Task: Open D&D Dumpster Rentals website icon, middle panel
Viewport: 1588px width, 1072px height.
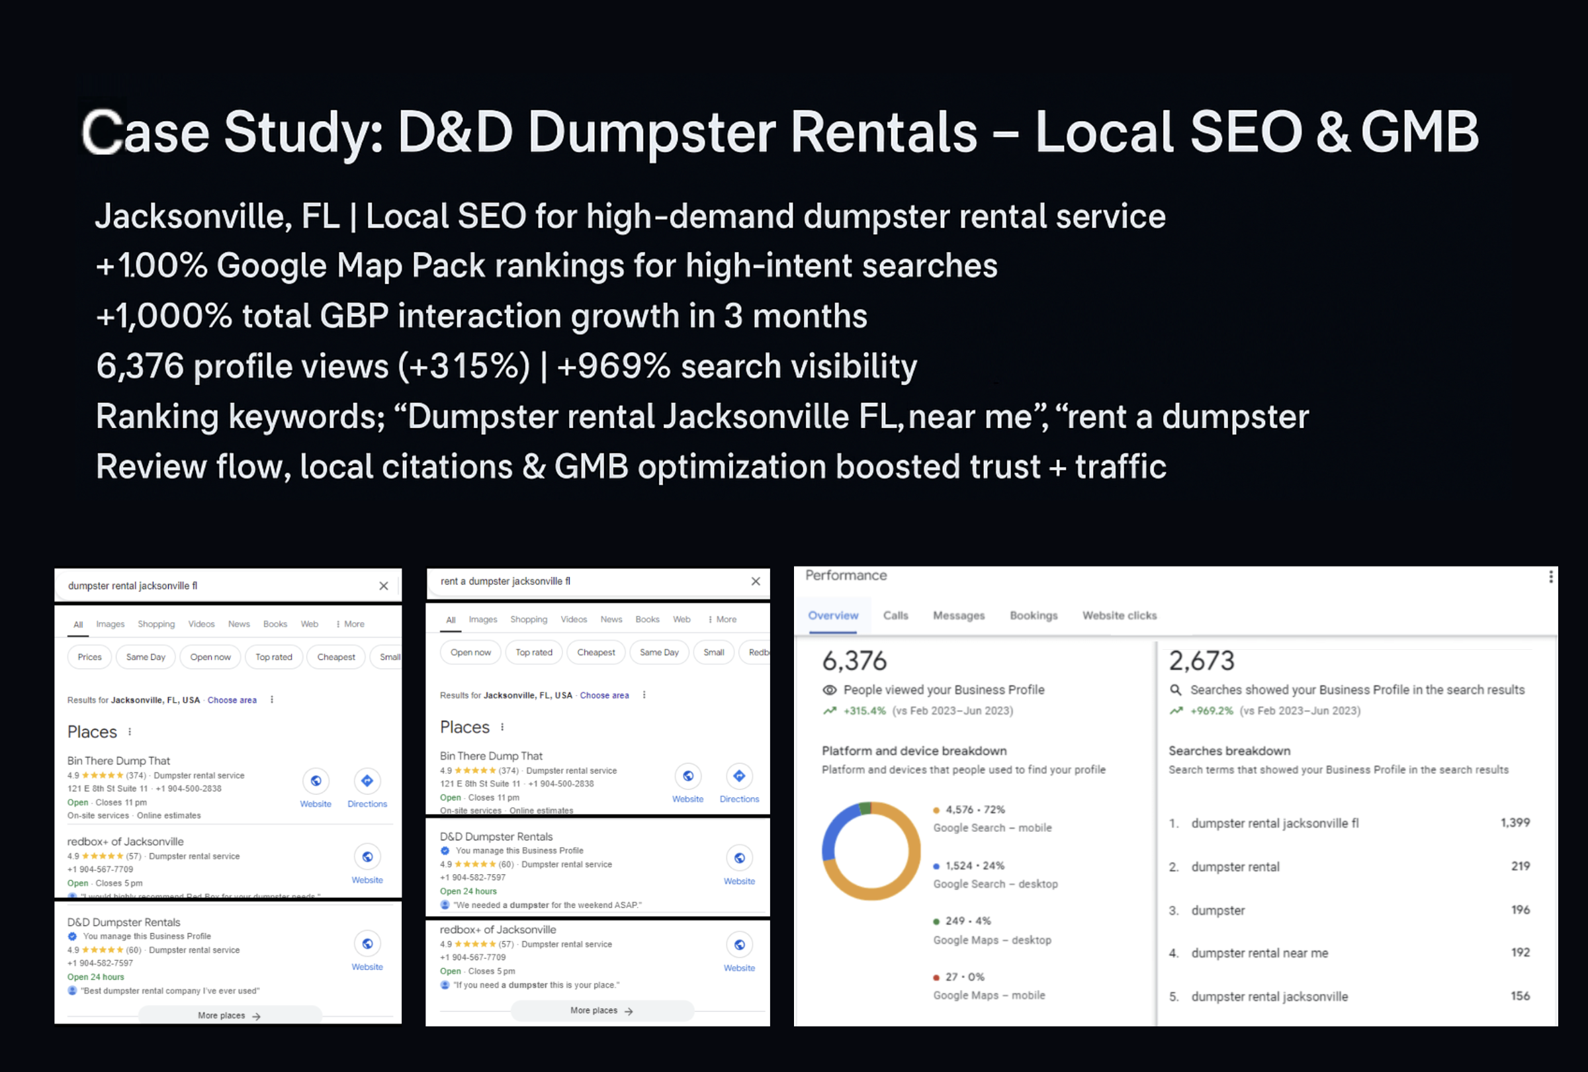Action: point(739,858)
